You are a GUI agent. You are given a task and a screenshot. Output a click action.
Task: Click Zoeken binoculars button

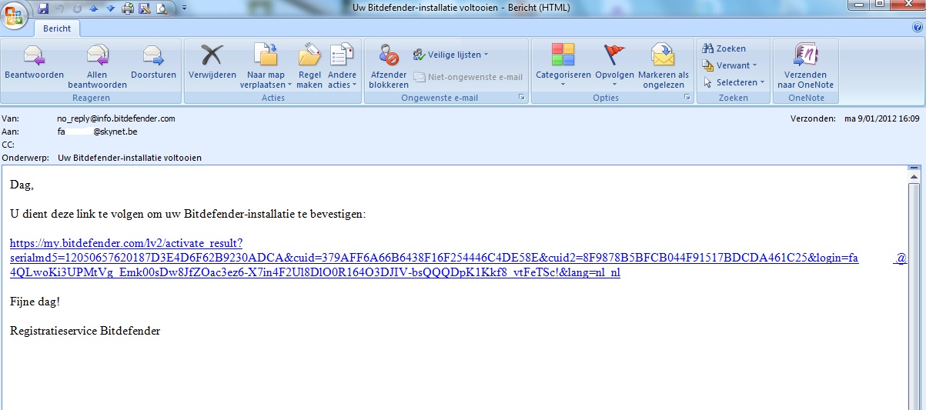tap(724, 48)
